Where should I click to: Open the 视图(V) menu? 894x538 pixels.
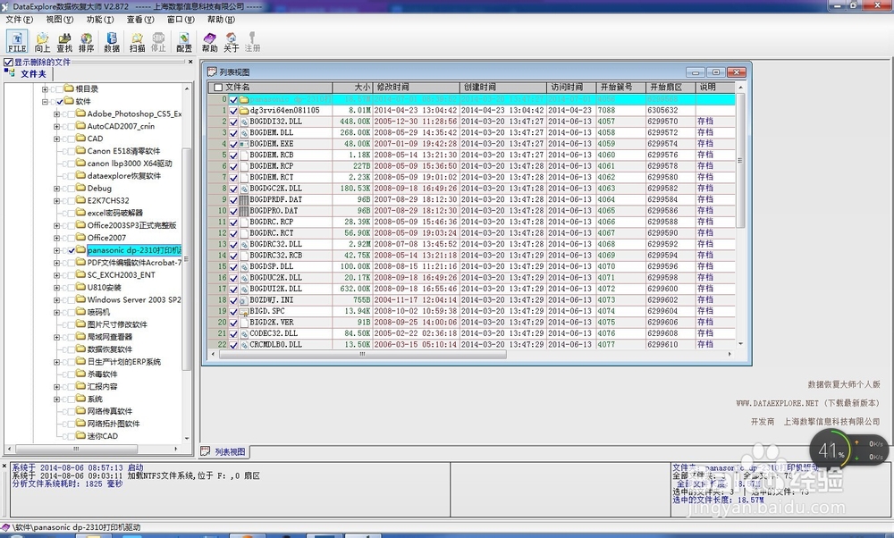click(x=60, y=20)
